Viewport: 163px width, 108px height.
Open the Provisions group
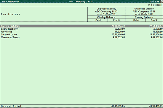(x=7, y=32)
